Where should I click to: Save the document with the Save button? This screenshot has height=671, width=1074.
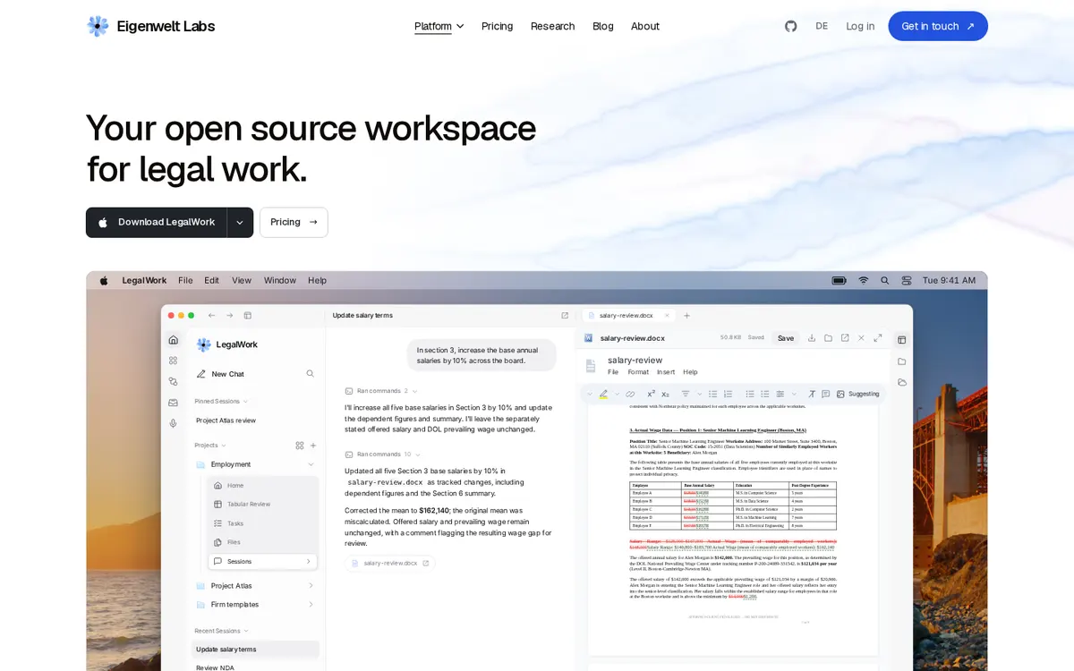pyautogui.click(x=785, y=338)
